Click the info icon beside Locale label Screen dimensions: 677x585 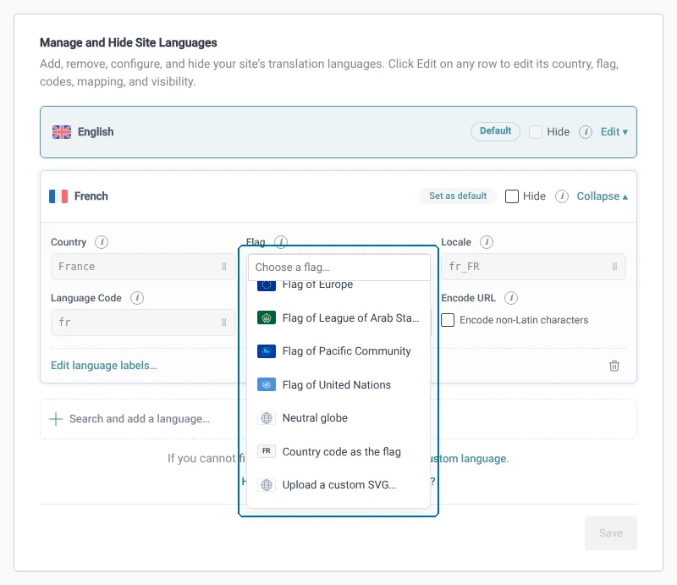pyautogui.click(x=487, y=242)
